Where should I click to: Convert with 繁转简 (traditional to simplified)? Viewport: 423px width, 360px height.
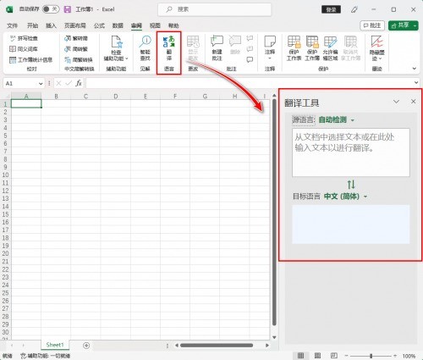point(76,38)
